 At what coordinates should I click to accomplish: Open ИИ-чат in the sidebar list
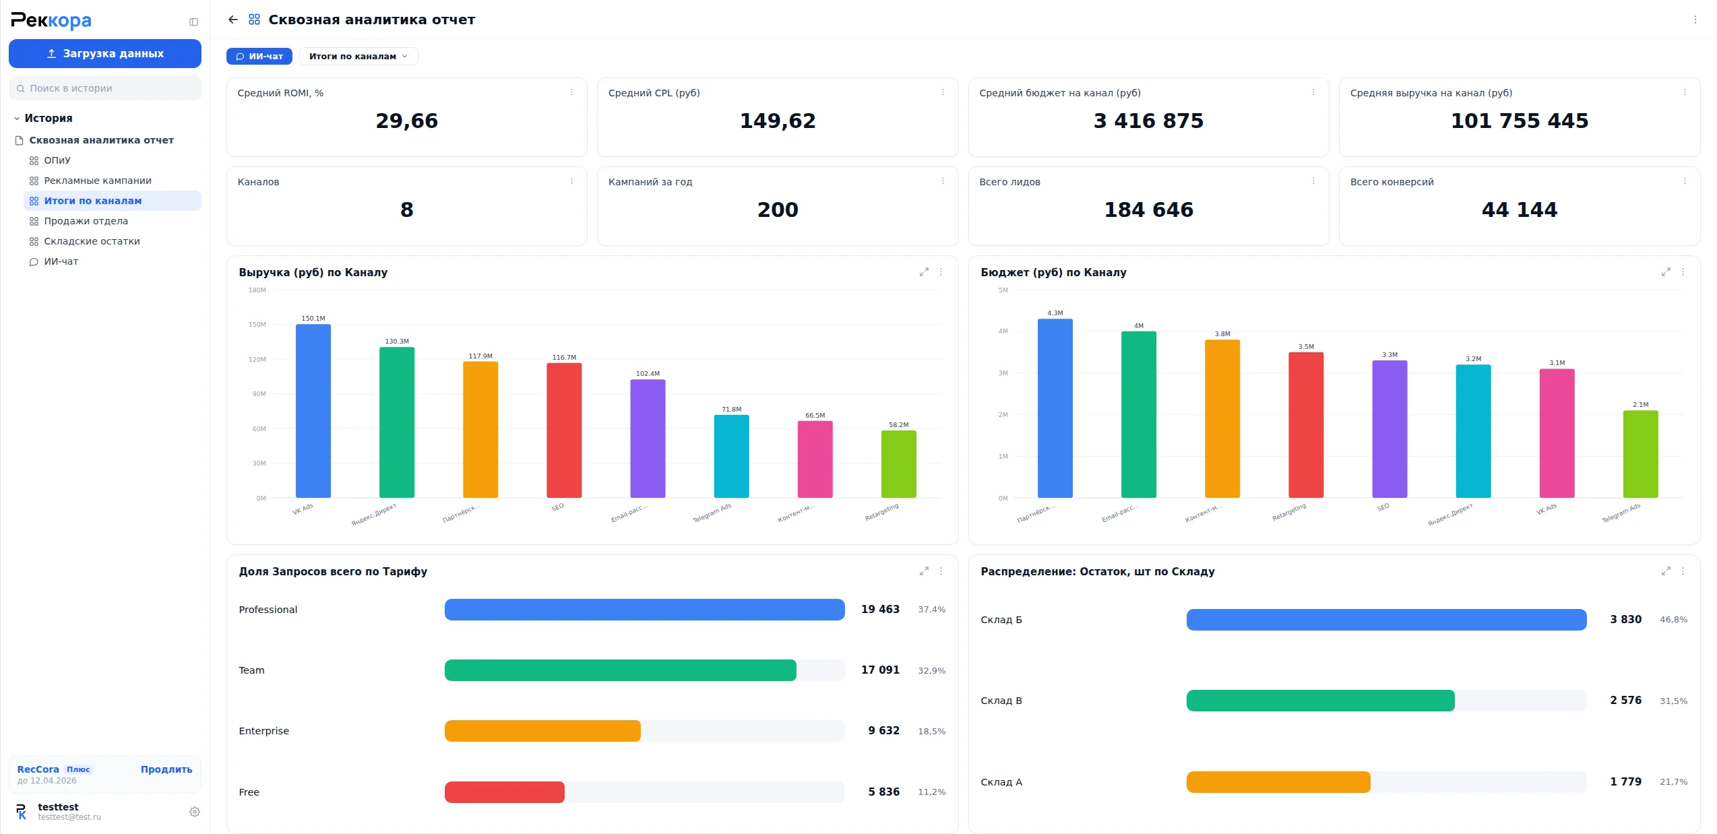click(61, 261)
